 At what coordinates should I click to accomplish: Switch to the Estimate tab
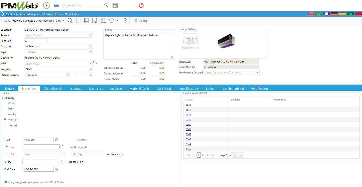click(75, 89)
